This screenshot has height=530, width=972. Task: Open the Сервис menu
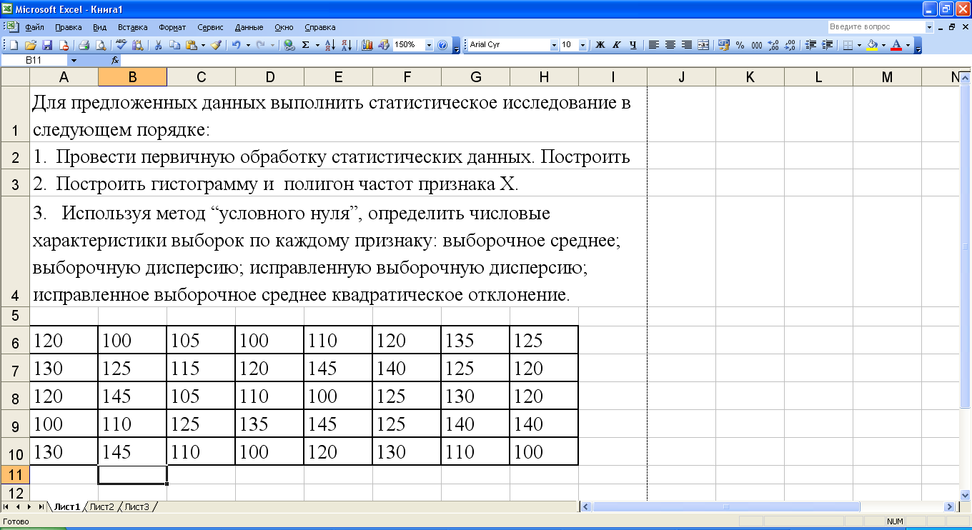click(210, 27)
